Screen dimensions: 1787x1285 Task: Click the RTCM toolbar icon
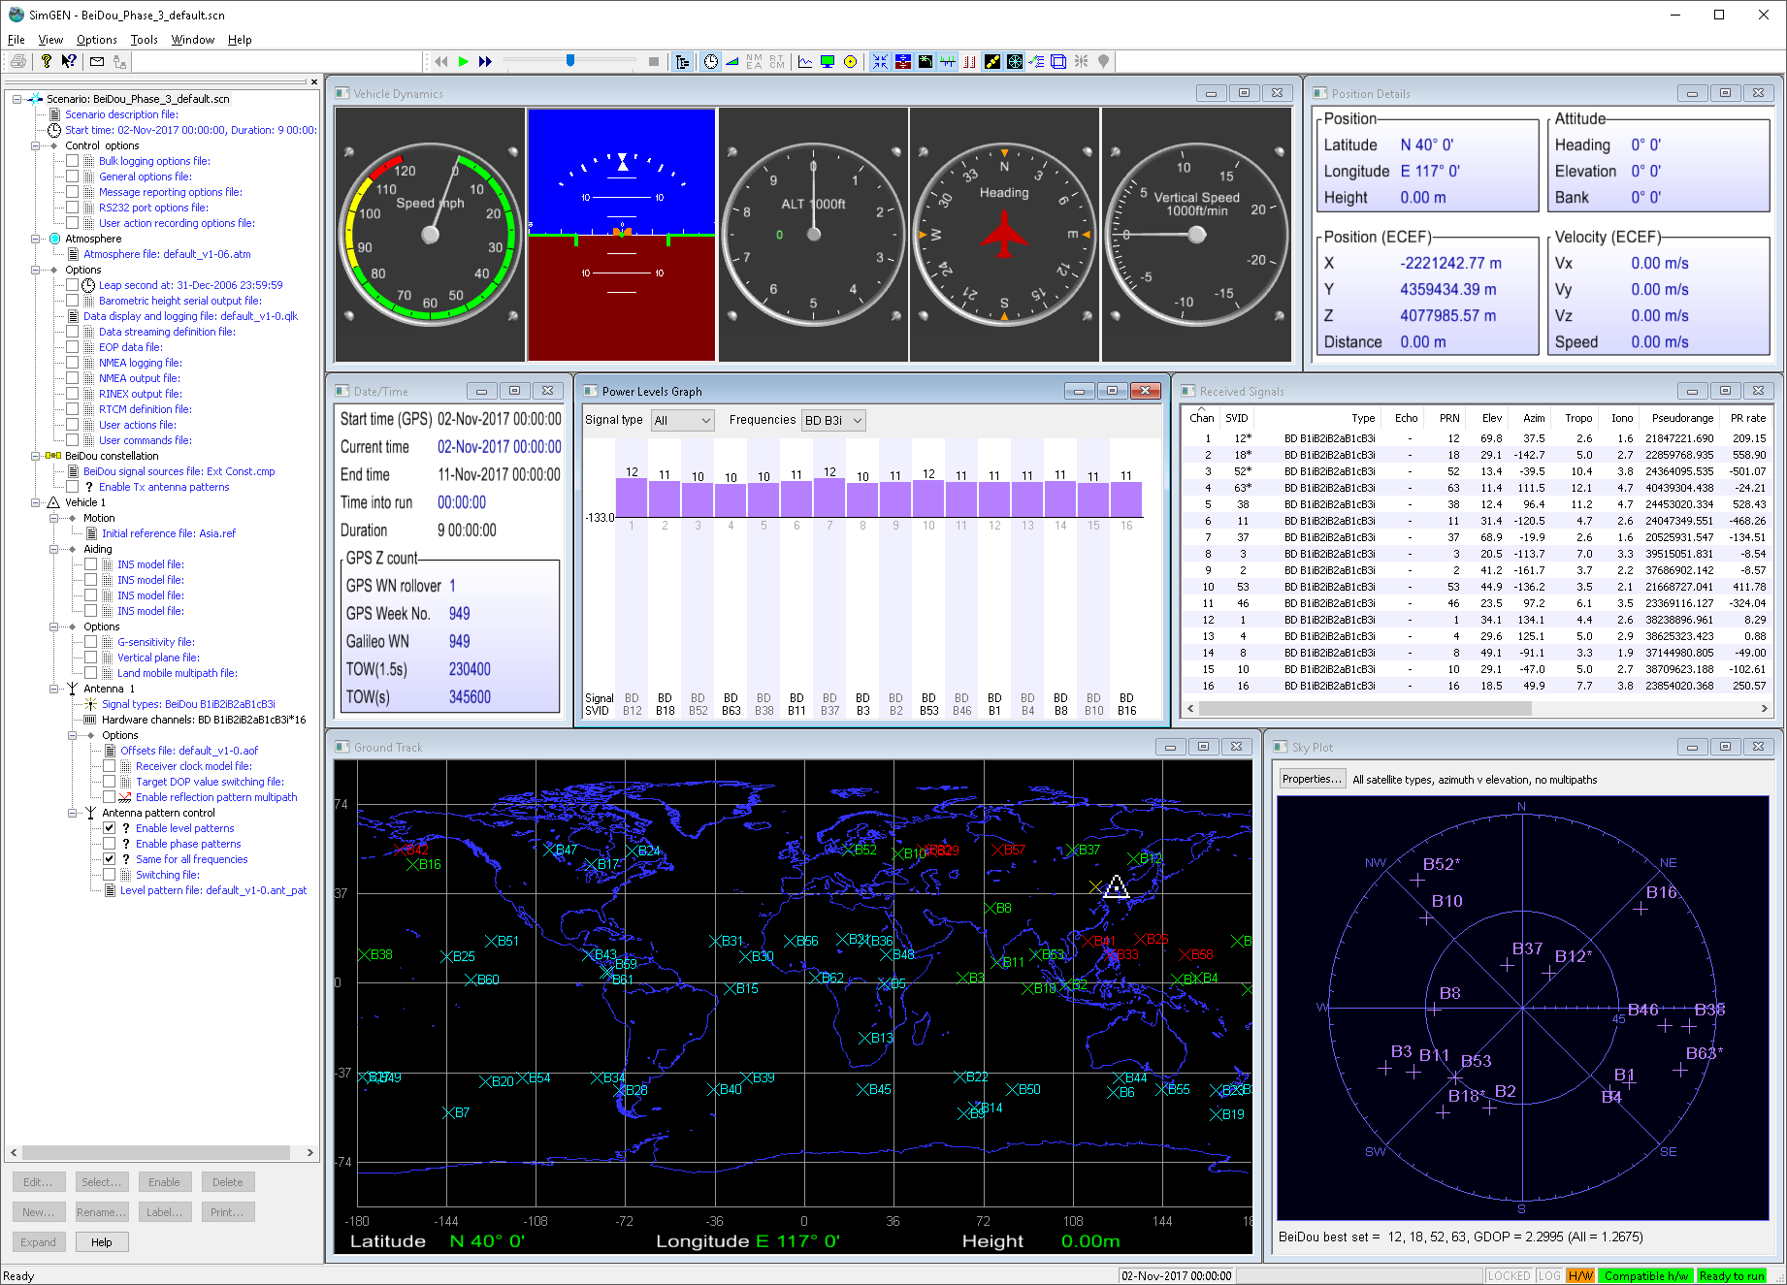[x=777, y=61]
